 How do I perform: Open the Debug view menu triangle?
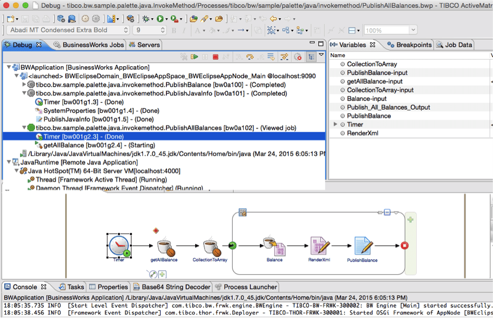point(321,55)
